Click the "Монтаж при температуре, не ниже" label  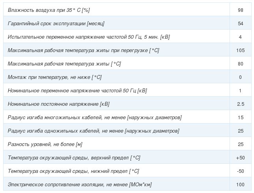tap(55, 77)
